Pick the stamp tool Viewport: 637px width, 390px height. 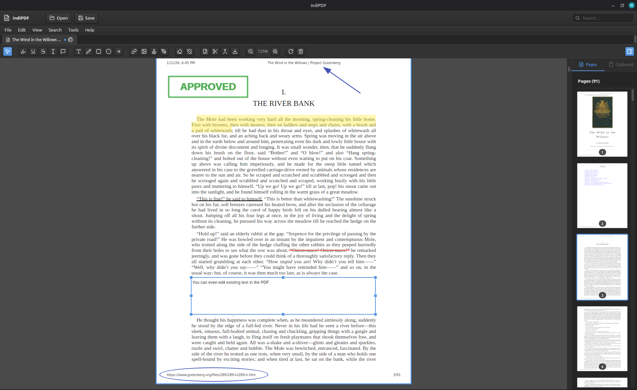coord(154,51)
